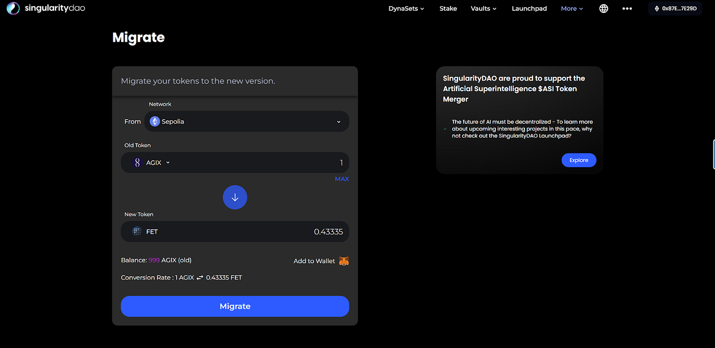Open the three-dots overflow menu
Image resolution: width=715 pixels, height=348 pixels.
(627, 9)
